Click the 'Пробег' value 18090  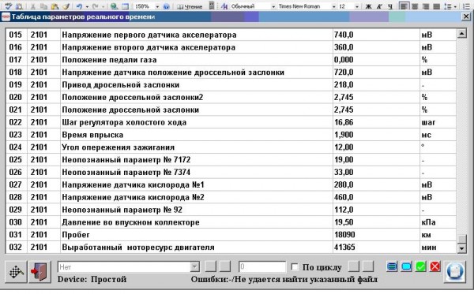pos(344,235)
